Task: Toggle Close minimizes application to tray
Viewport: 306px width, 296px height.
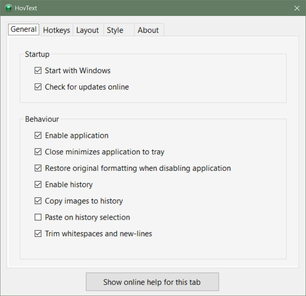Action: pyautogui.click(x=38, y=152)
